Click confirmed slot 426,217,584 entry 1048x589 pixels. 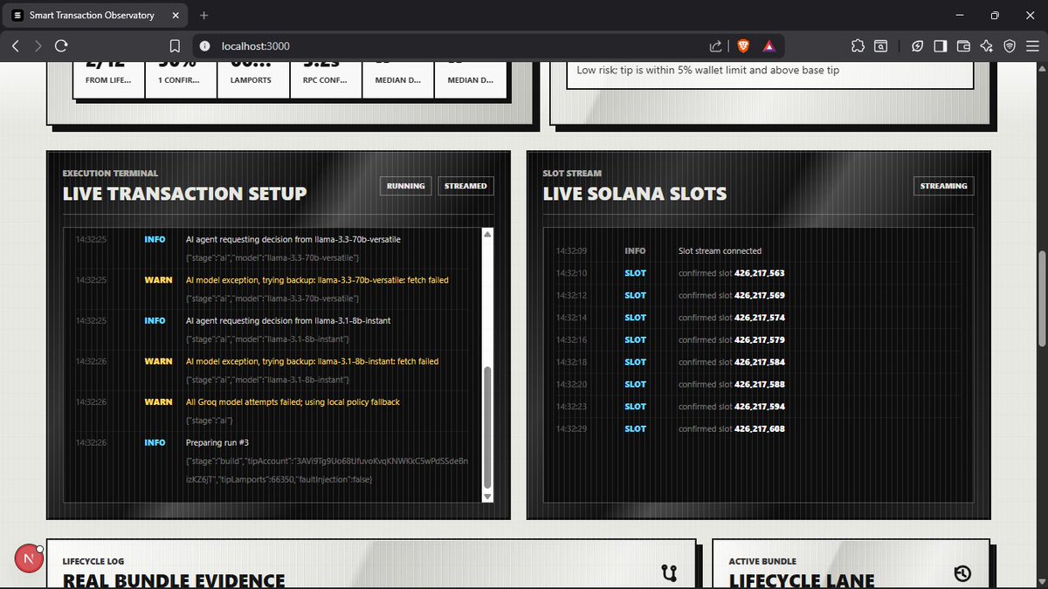point(731,362)
